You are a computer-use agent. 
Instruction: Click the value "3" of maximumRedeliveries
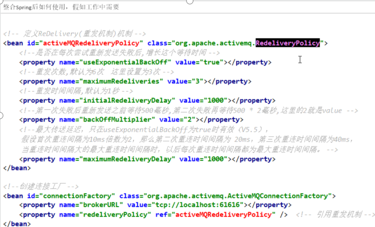pyautogui.click(x=198, y=81)
